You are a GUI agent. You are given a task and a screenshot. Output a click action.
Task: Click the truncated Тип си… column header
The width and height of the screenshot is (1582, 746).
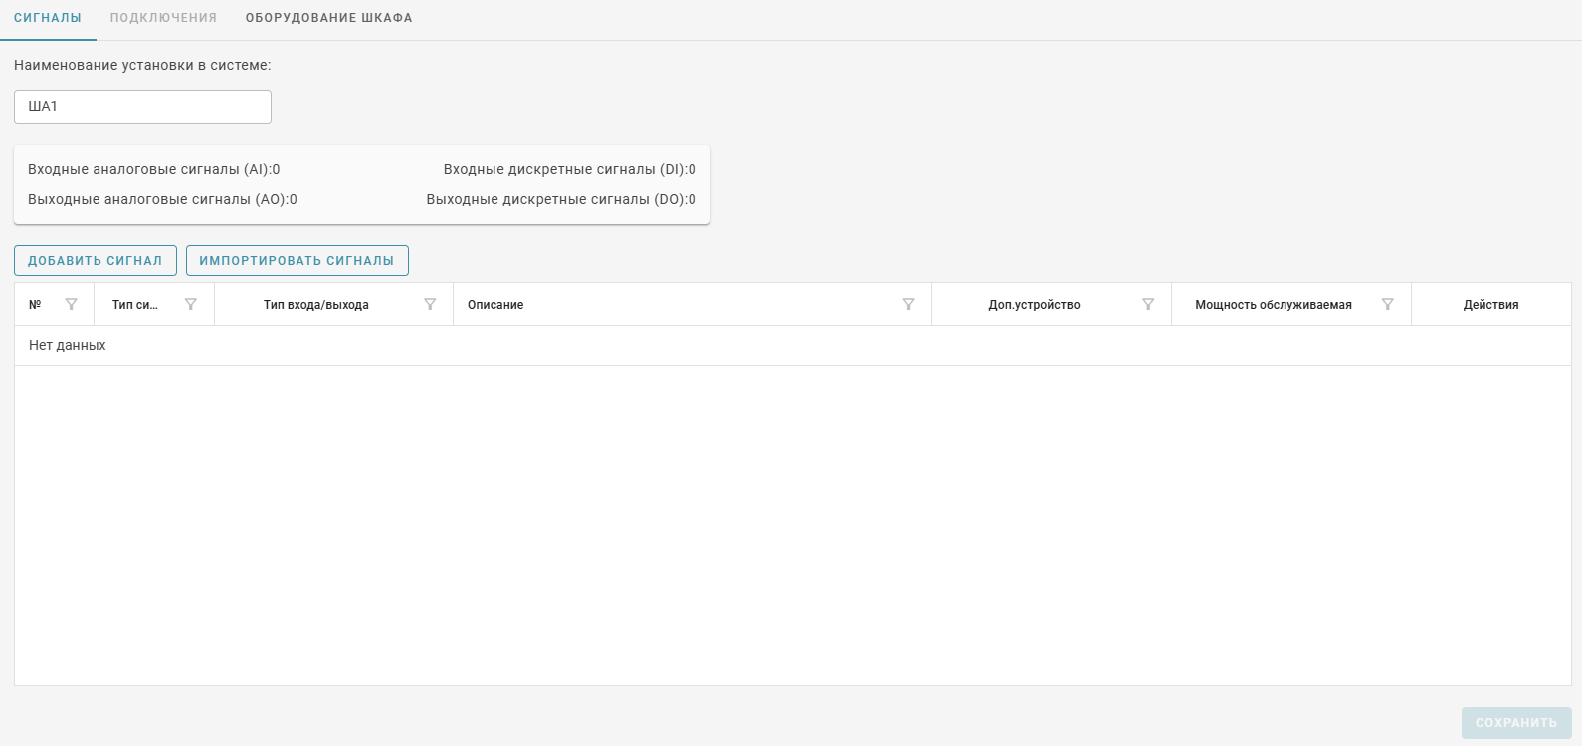click(134, 305)
